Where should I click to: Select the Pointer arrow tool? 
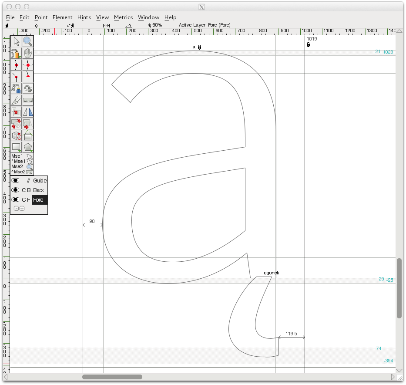[x=17, y=41]
